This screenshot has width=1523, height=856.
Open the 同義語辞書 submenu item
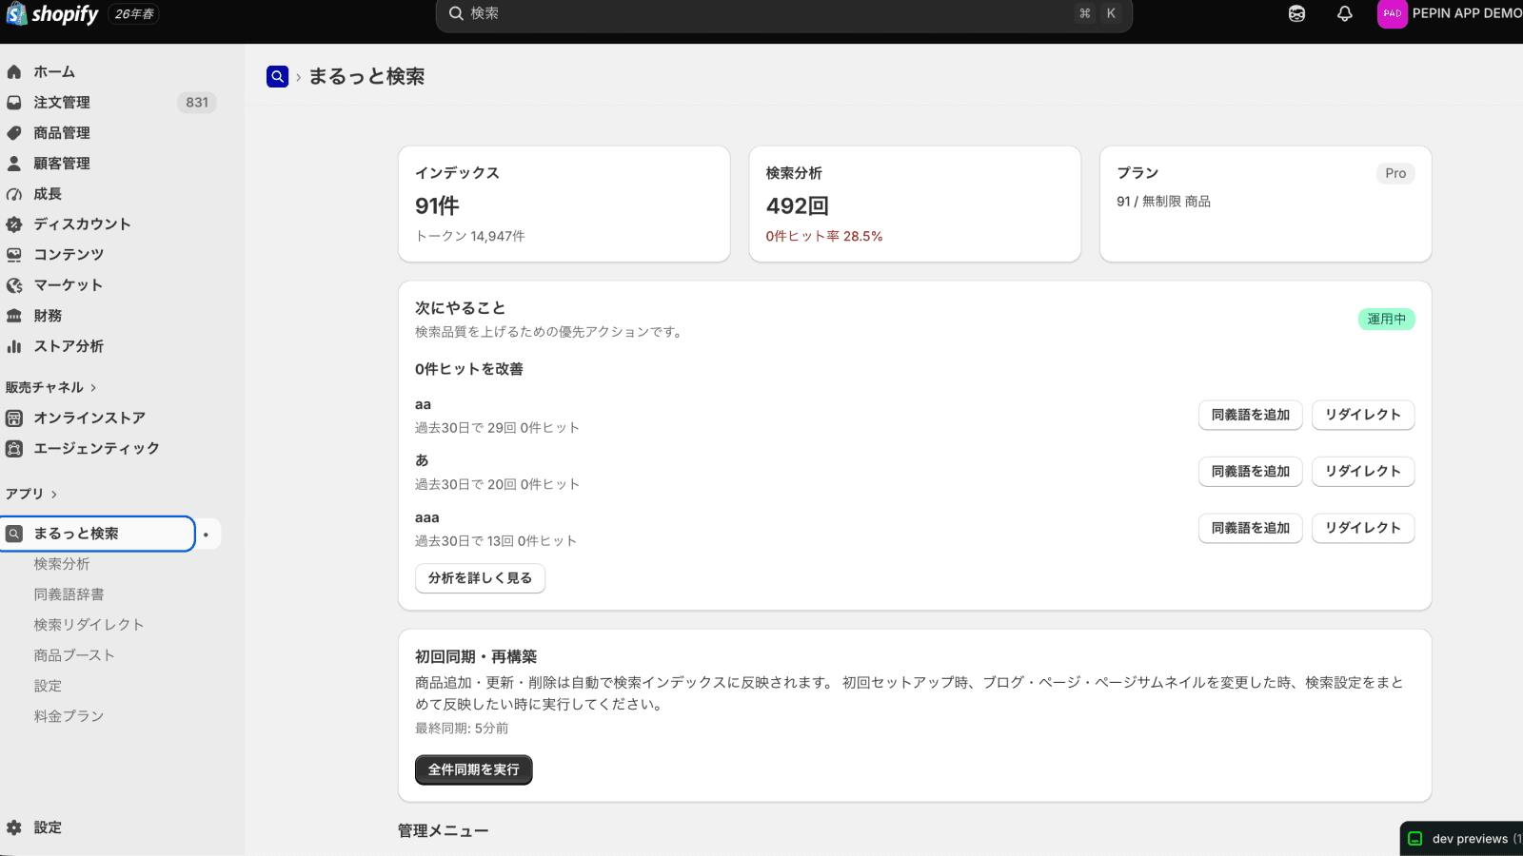[x=69, y=594]
